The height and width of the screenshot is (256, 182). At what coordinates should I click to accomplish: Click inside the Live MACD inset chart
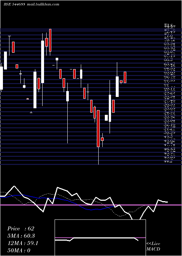(100, 238)
